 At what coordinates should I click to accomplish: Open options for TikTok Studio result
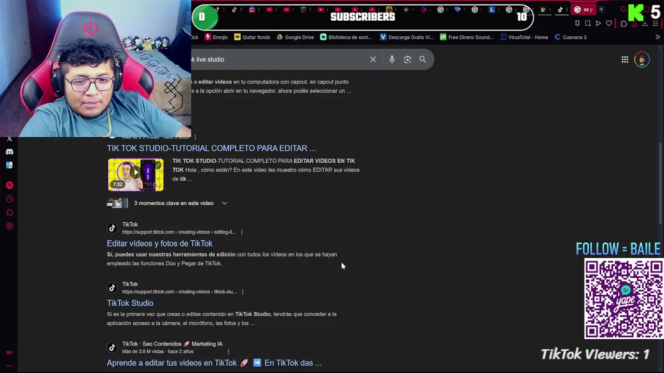point(243,292)
